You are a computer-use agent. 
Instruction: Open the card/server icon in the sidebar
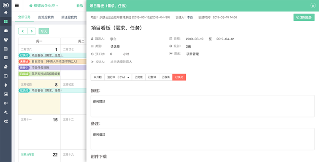[6, 58]
